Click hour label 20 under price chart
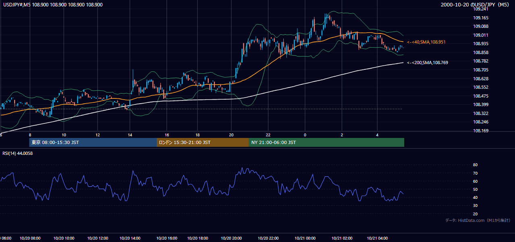This screenshot has width=515, height=242. [231, 135]
